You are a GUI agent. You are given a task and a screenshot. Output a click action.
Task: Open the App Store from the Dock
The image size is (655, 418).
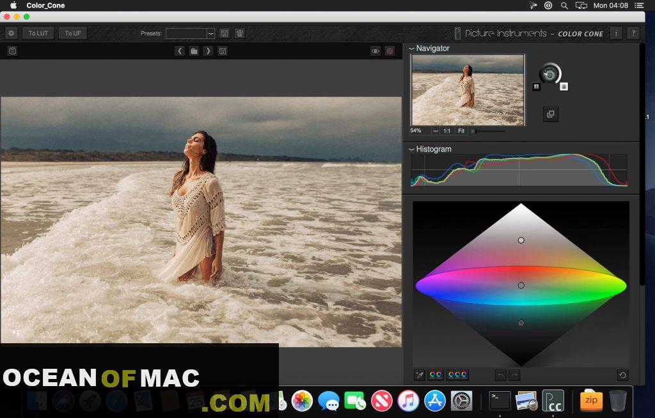pos(435,401)
